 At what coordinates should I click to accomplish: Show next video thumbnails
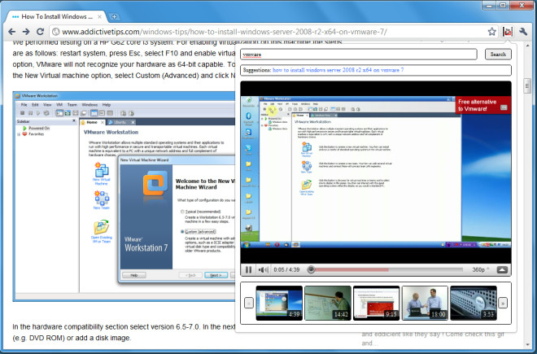pyautogui.click(x=502, y=303)
